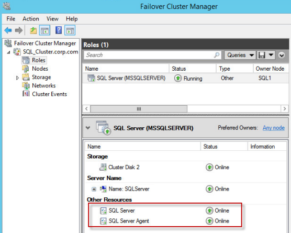Select Cluster Events in the console tree
The height and width of the screenshot is (233, 291).
(x=49, y=94)
